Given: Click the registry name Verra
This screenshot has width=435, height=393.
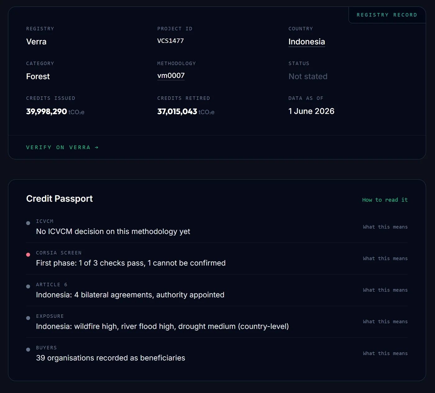Looking at the screenshot, I should (36, 42).
